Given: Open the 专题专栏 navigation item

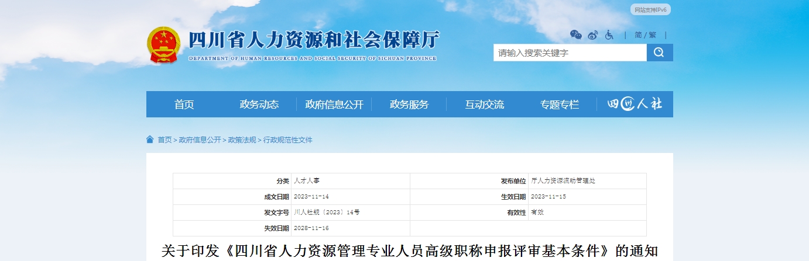Looking at the screenshot, I should pos(559,105).
